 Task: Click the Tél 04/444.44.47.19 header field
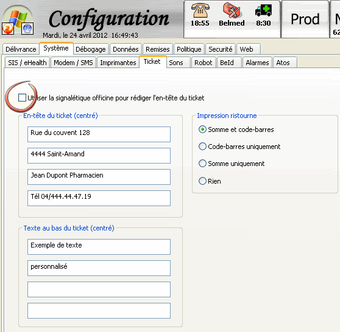99,198
